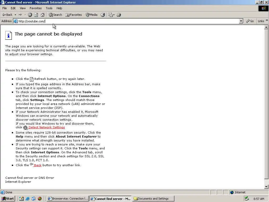The image size is (269, 202).
Task: Switch to Documents and Settings taskbar window
Action: (x=153, y=199)
